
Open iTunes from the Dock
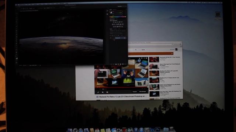point(135,130)
